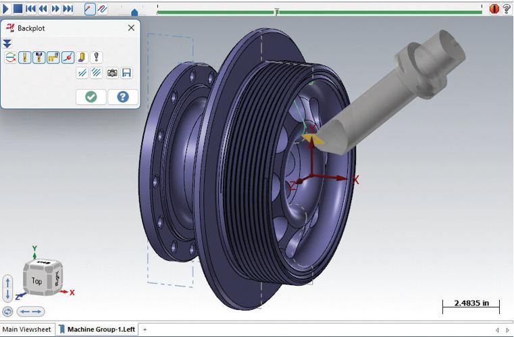Step back one move in the toolpath

tap(43, 9)
